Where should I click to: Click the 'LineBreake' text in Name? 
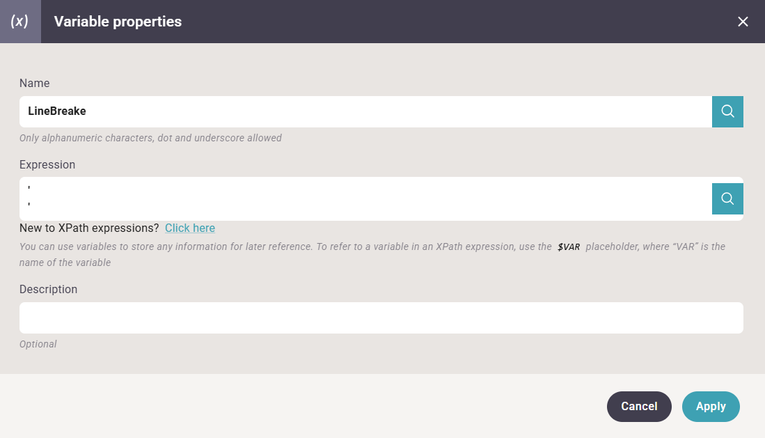(57, 111)
